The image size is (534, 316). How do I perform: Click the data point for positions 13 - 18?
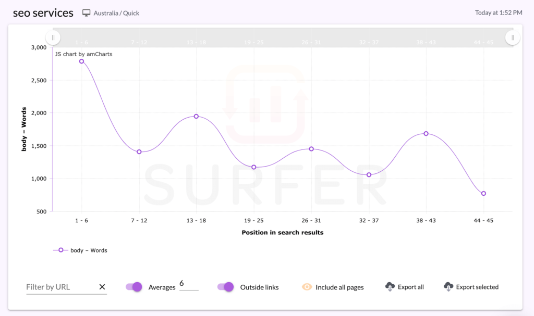coord(196,116)
